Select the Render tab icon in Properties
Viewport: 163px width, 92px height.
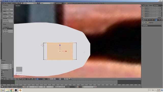[146, 20]
